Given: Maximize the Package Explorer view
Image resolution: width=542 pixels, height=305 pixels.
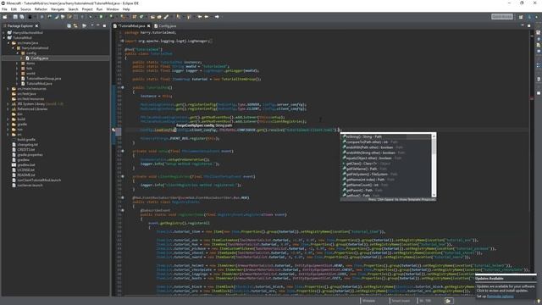Looking at the screenshot, I should coord(104,26).
